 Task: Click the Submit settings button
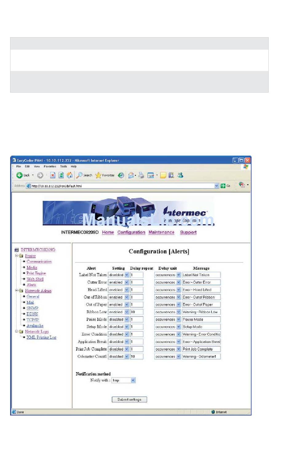pos(129,399)
